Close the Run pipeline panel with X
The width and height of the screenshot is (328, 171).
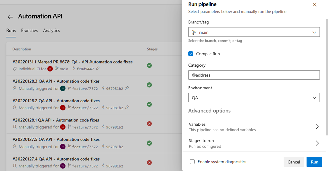315,5
